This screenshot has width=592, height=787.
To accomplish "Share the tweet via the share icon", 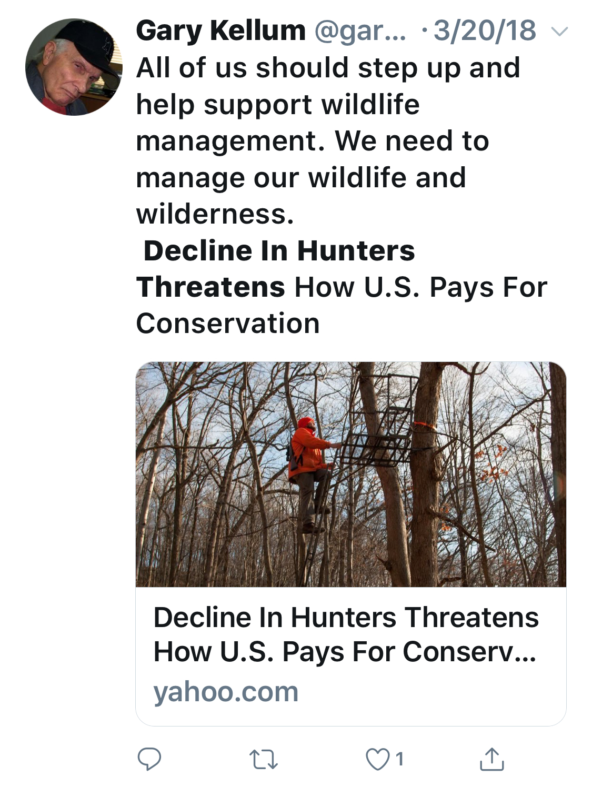I will click(492, 759).
